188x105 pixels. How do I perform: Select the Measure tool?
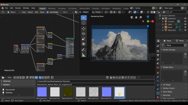point(83,55)
